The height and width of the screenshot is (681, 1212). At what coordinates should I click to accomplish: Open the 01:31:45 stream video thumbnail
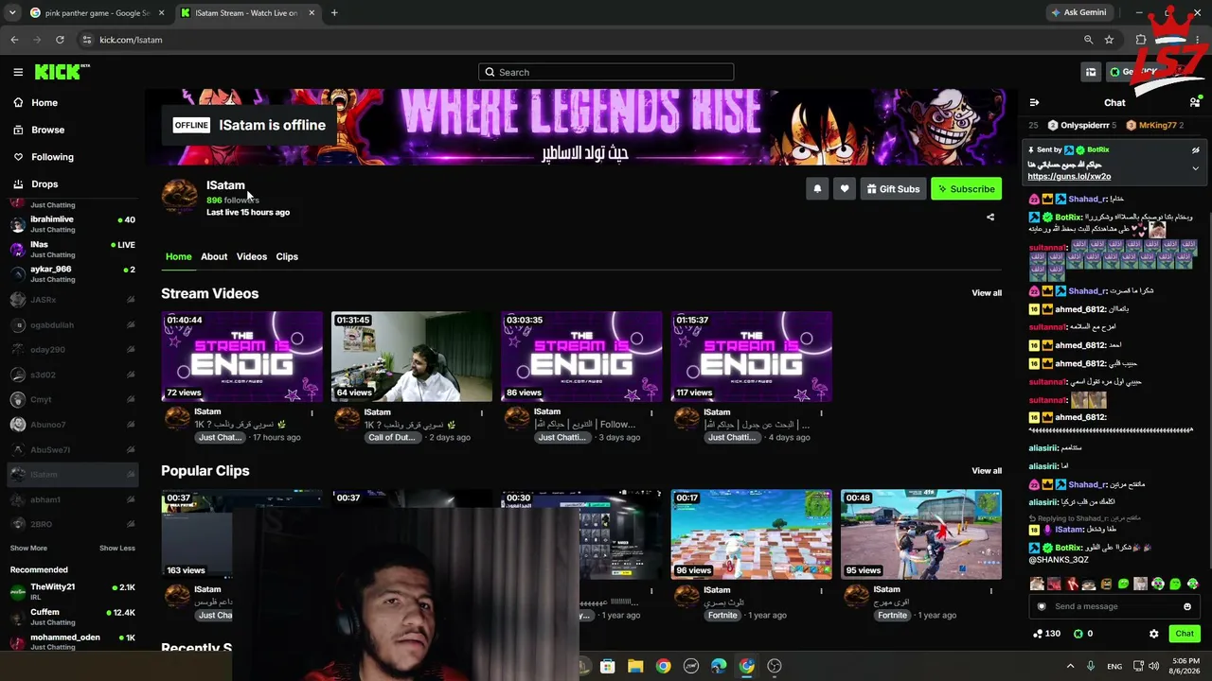(x=412, y=357)
